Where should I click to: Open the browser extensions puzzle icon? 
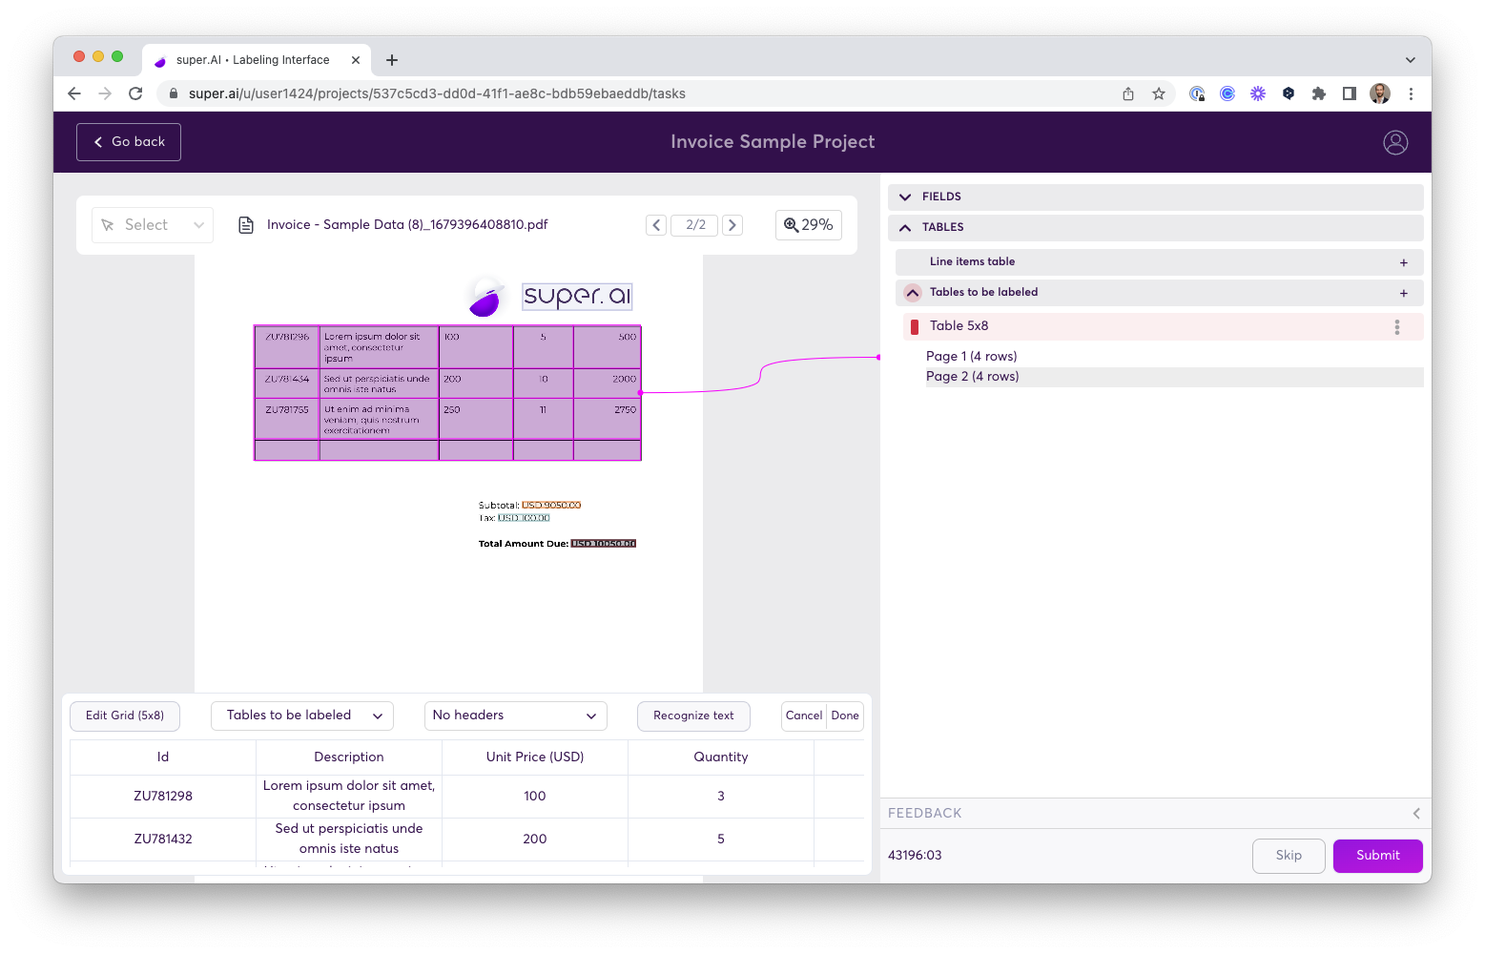click(x=1319, y=93)
